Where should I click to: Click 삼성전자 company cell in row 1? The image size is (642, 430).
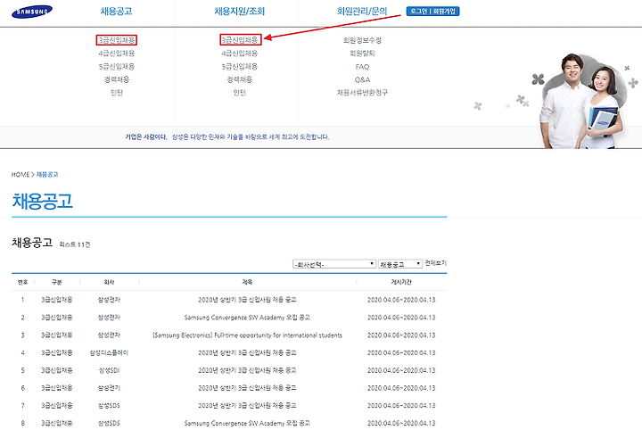109,300
